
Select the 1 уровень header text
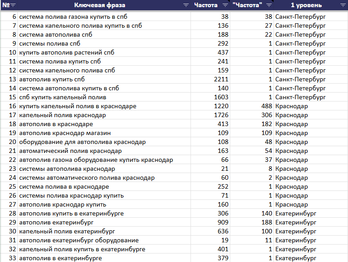click(306, 5)
